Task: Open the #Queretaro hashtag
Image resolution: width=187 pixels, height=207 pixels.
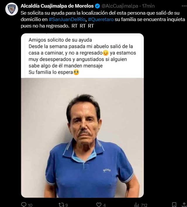Action: pyautogui.click(x=101, y=19)
